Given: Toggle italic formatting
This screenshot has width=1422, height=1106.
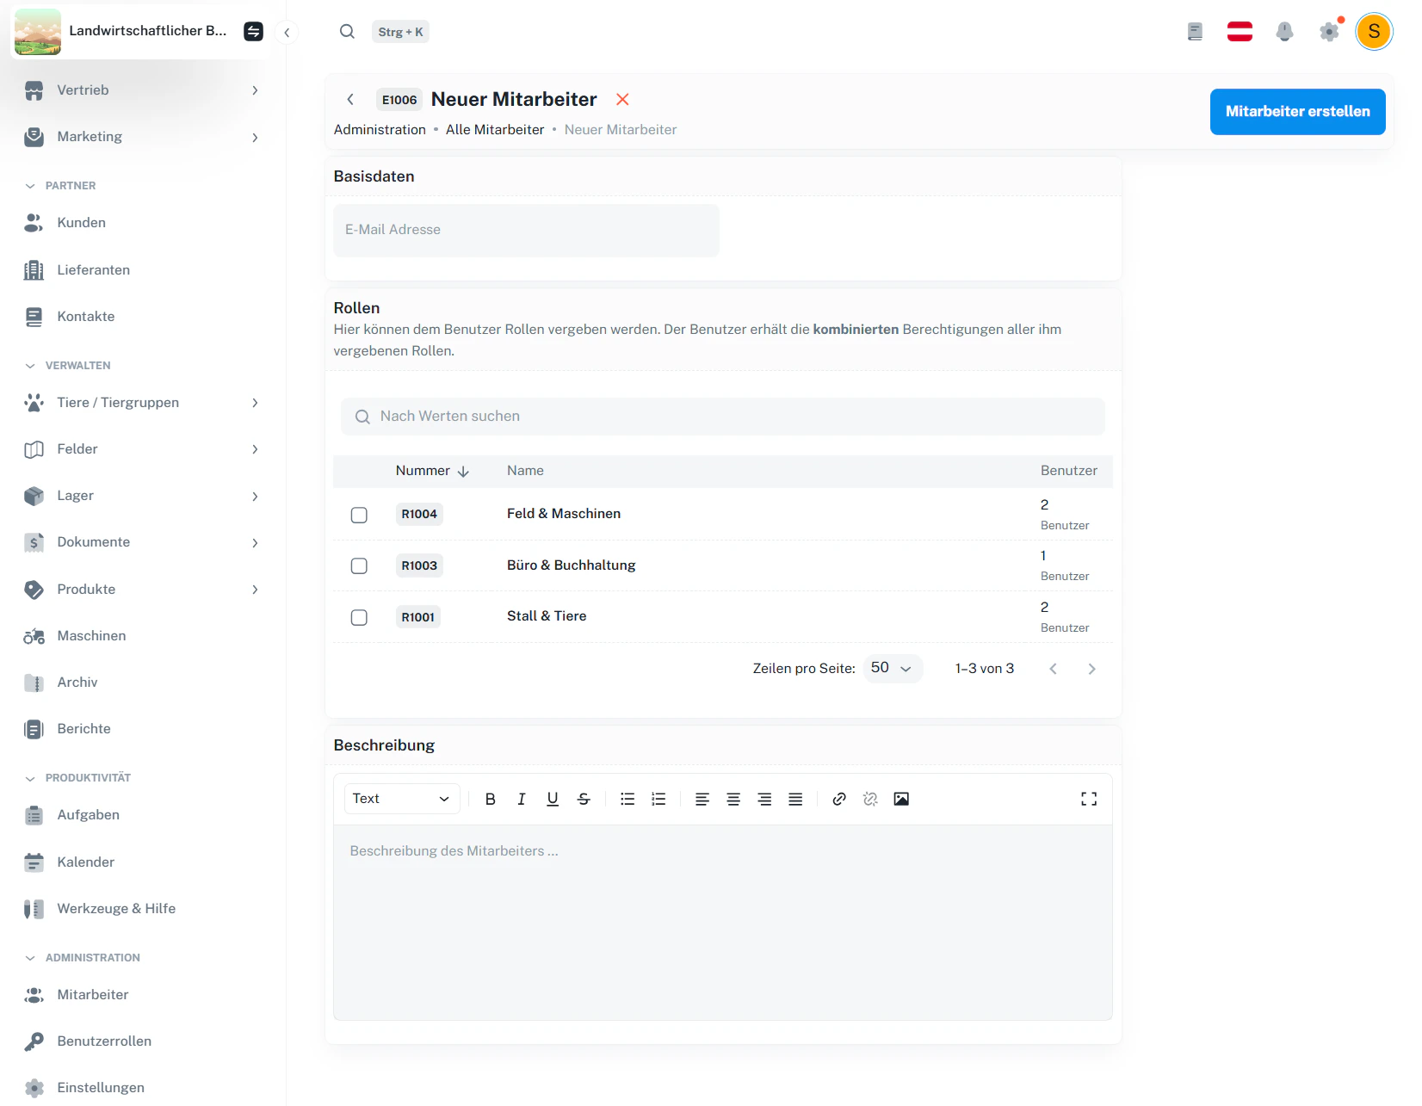Looking at the screenshot, I should point(521,799).
